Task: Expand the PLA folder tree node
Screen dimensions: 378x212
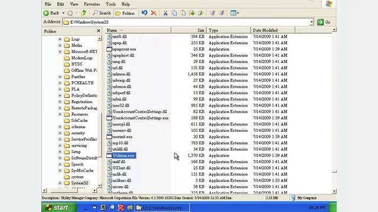Action: coord(60,89)
